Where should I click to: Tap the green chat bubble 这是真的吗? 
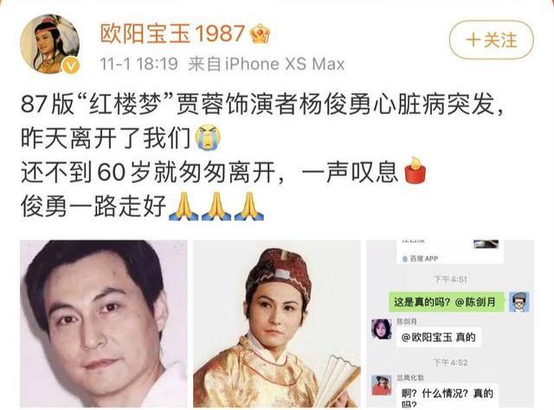447,302
